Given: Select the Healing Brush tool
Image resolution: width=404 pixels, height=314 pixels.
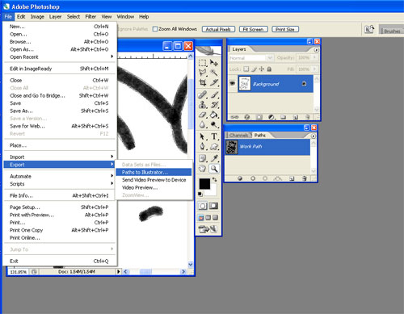Looking at the screenshot, I should (x=203, y=94).
